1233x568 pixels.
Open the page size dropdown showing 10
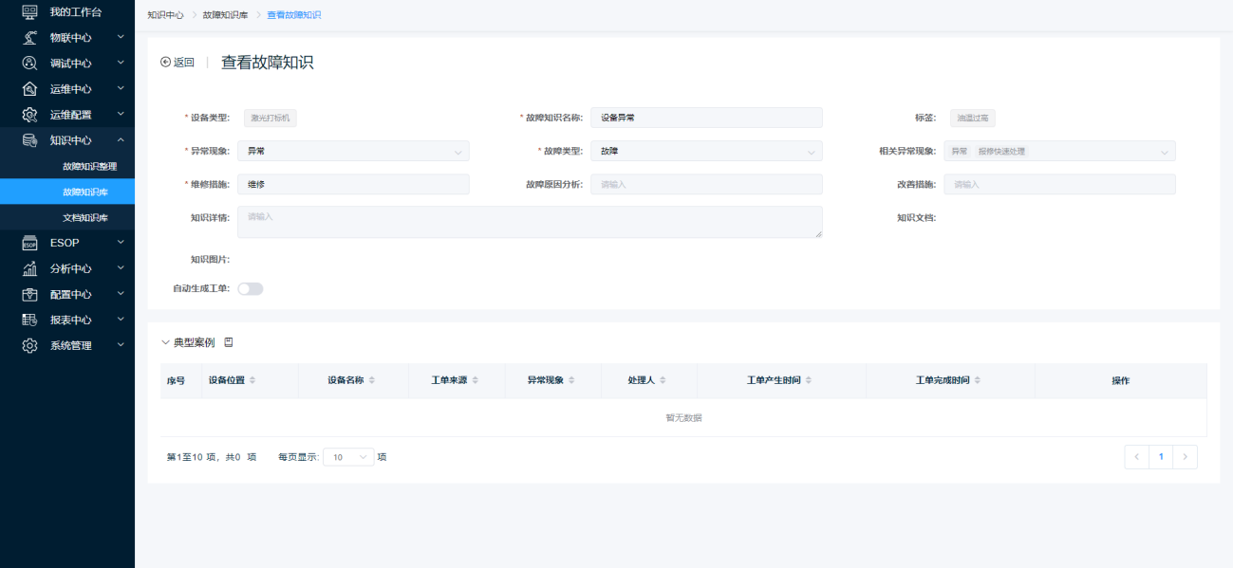point(348,457)
